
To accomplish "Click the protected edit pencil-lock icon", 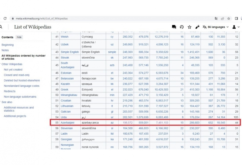I will (x=197, y=27).
